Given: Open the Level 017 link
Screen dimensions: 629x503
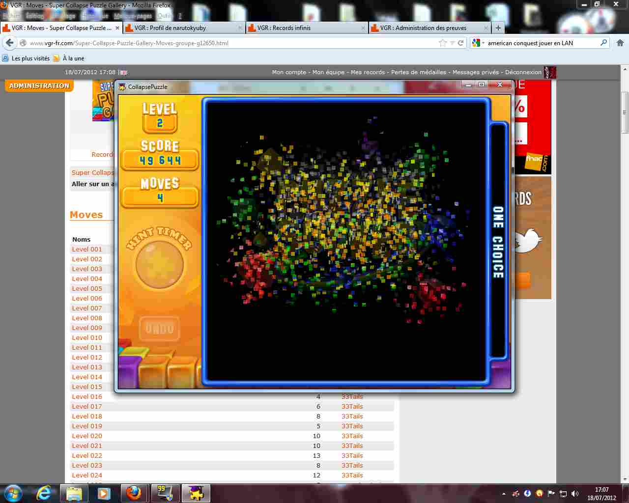Looking at the screenshot, I should (87, 406).
